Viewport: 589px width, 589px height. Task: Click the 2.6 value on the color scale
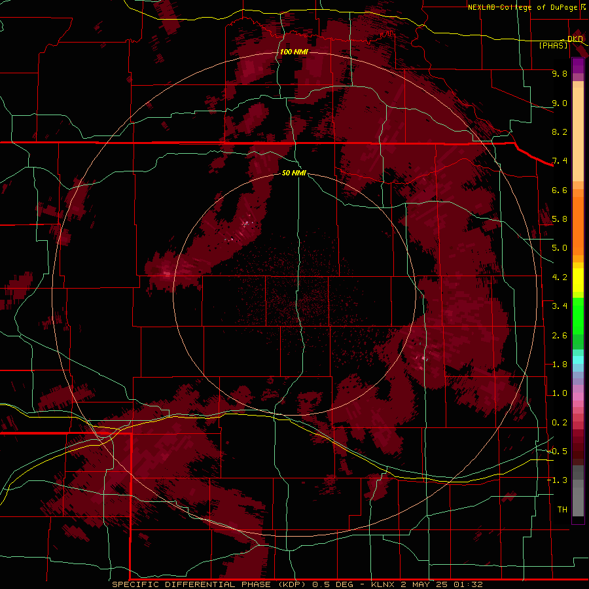click(560, 336)
